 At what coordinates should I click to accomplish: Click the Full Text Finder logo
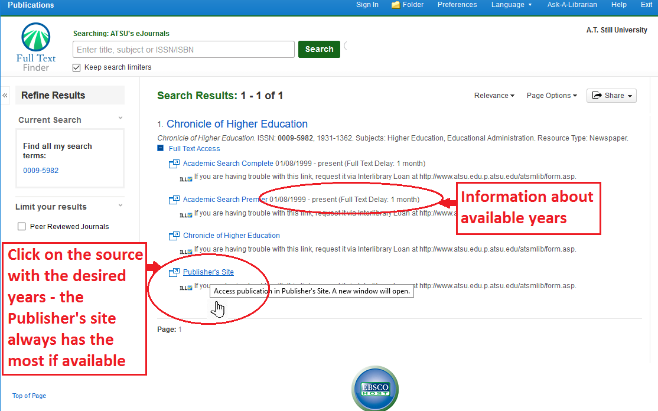tap(36, 47)
